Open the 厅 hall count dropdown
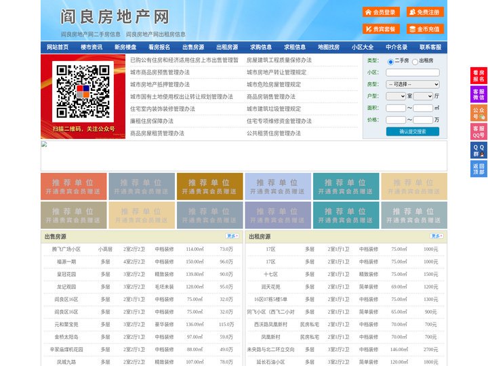Viewport: 488px width, 366px height. tap(423, 96)
